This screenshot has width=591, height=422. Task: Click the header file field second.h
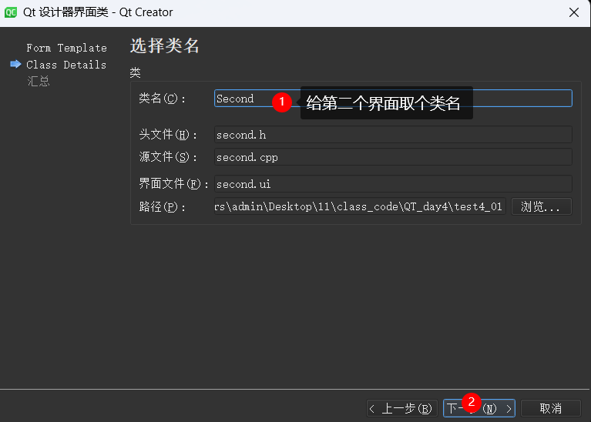point(393,135)
